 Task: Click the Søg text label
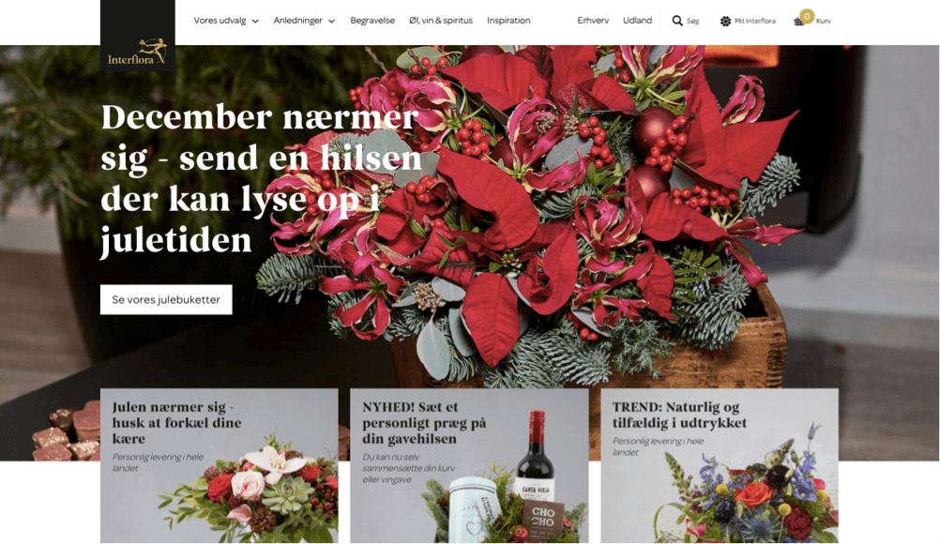[693, 21]
